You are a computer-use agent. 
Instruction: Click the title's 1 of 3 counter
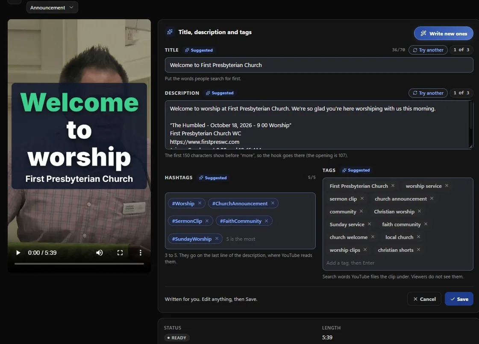tap(461, 50)
